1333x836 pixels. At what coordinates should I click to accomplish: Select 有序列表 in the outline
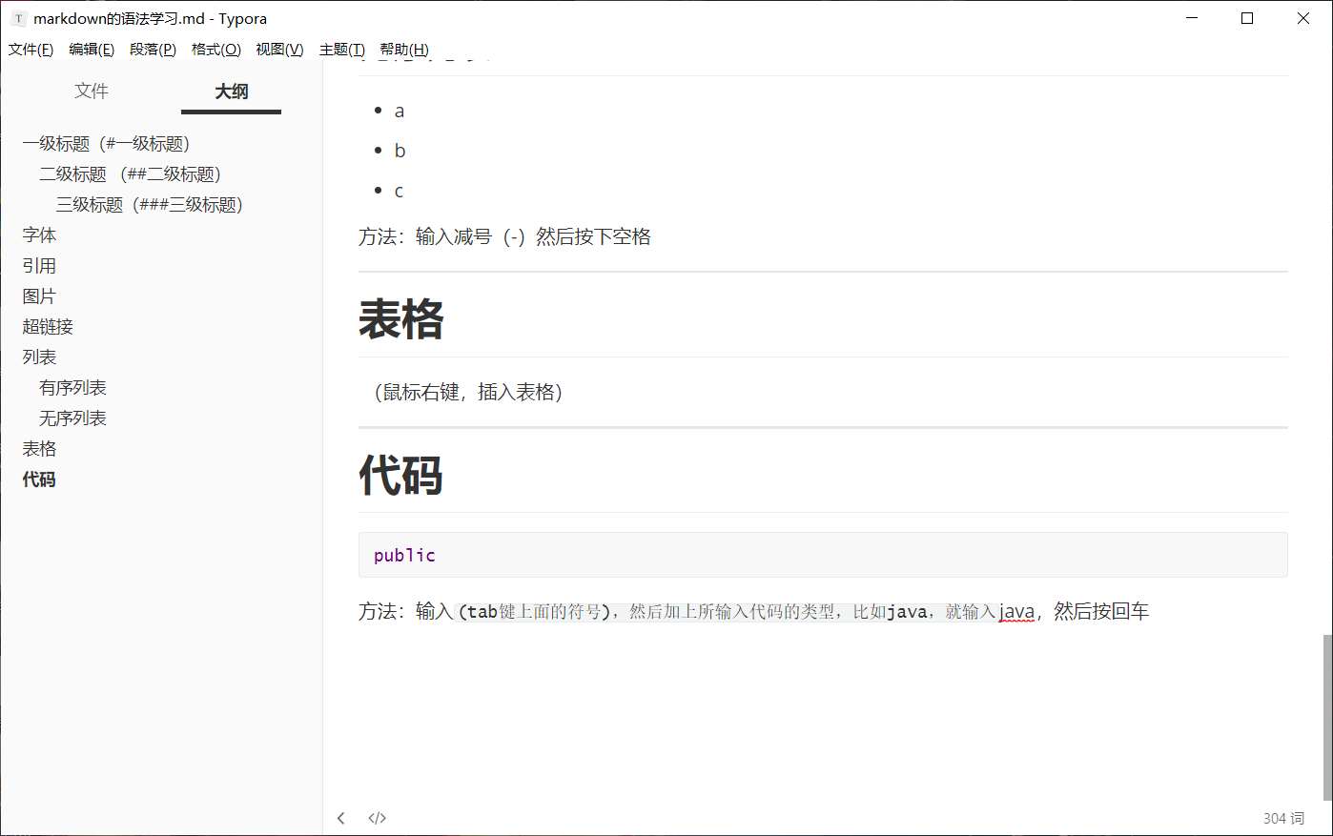click(72, 388)
